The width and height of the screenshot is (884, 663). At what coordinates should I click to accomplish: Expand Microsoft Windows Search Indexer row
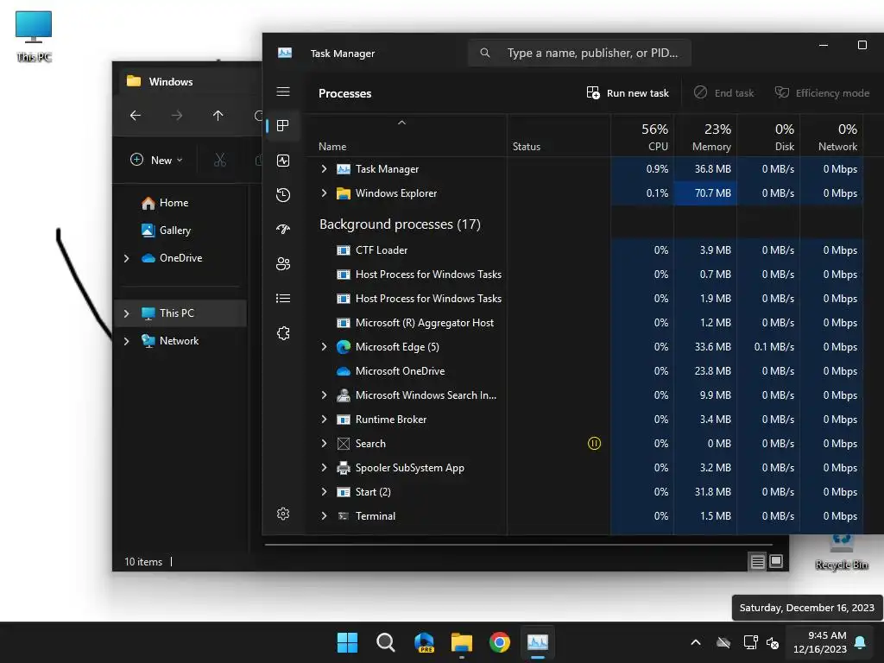click(x=325, y=395)
